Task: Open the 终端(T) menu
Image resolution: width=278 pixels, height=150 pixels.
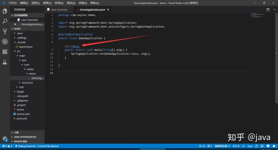Action: (x=83, y=3)
